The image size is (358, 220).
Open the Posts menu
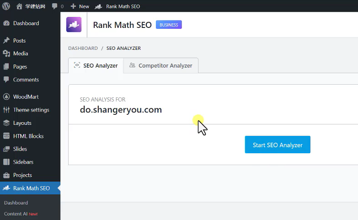19,41
